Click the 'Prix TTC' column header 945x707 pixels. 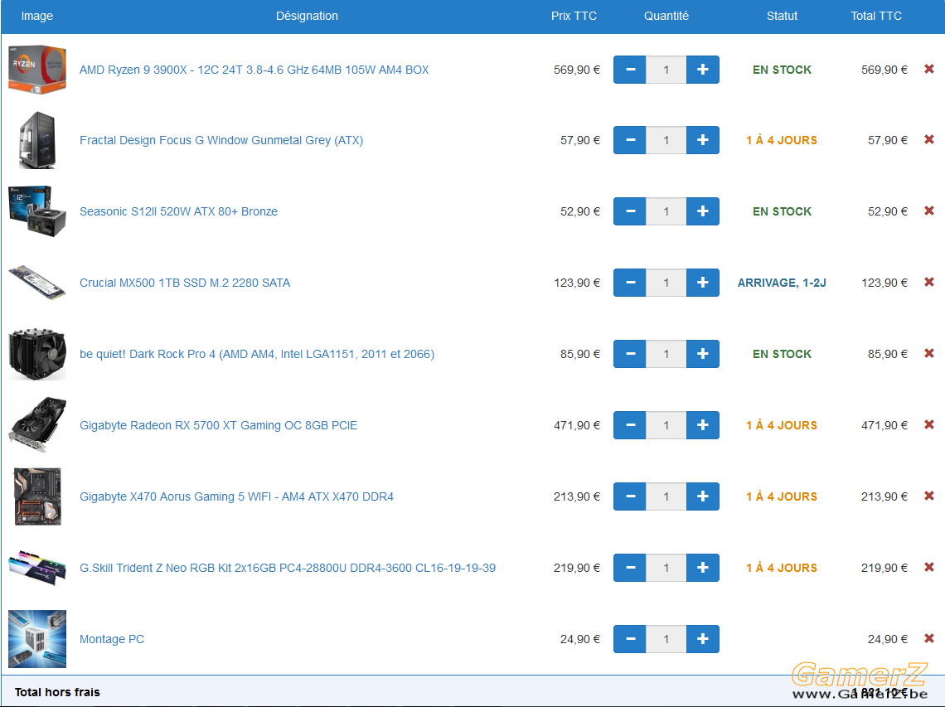[x=574, y=17]
